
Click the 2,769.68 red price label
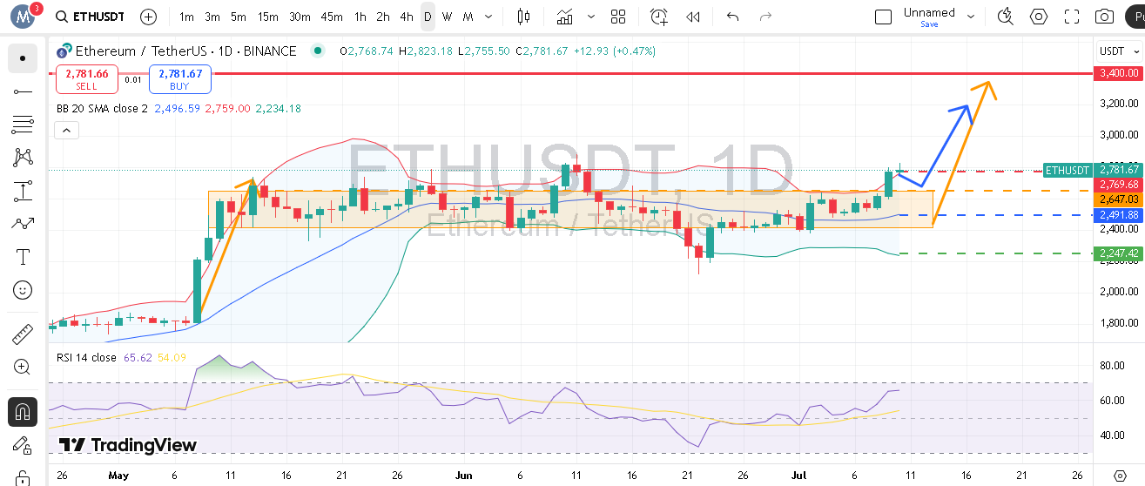tap(1118, 185)
